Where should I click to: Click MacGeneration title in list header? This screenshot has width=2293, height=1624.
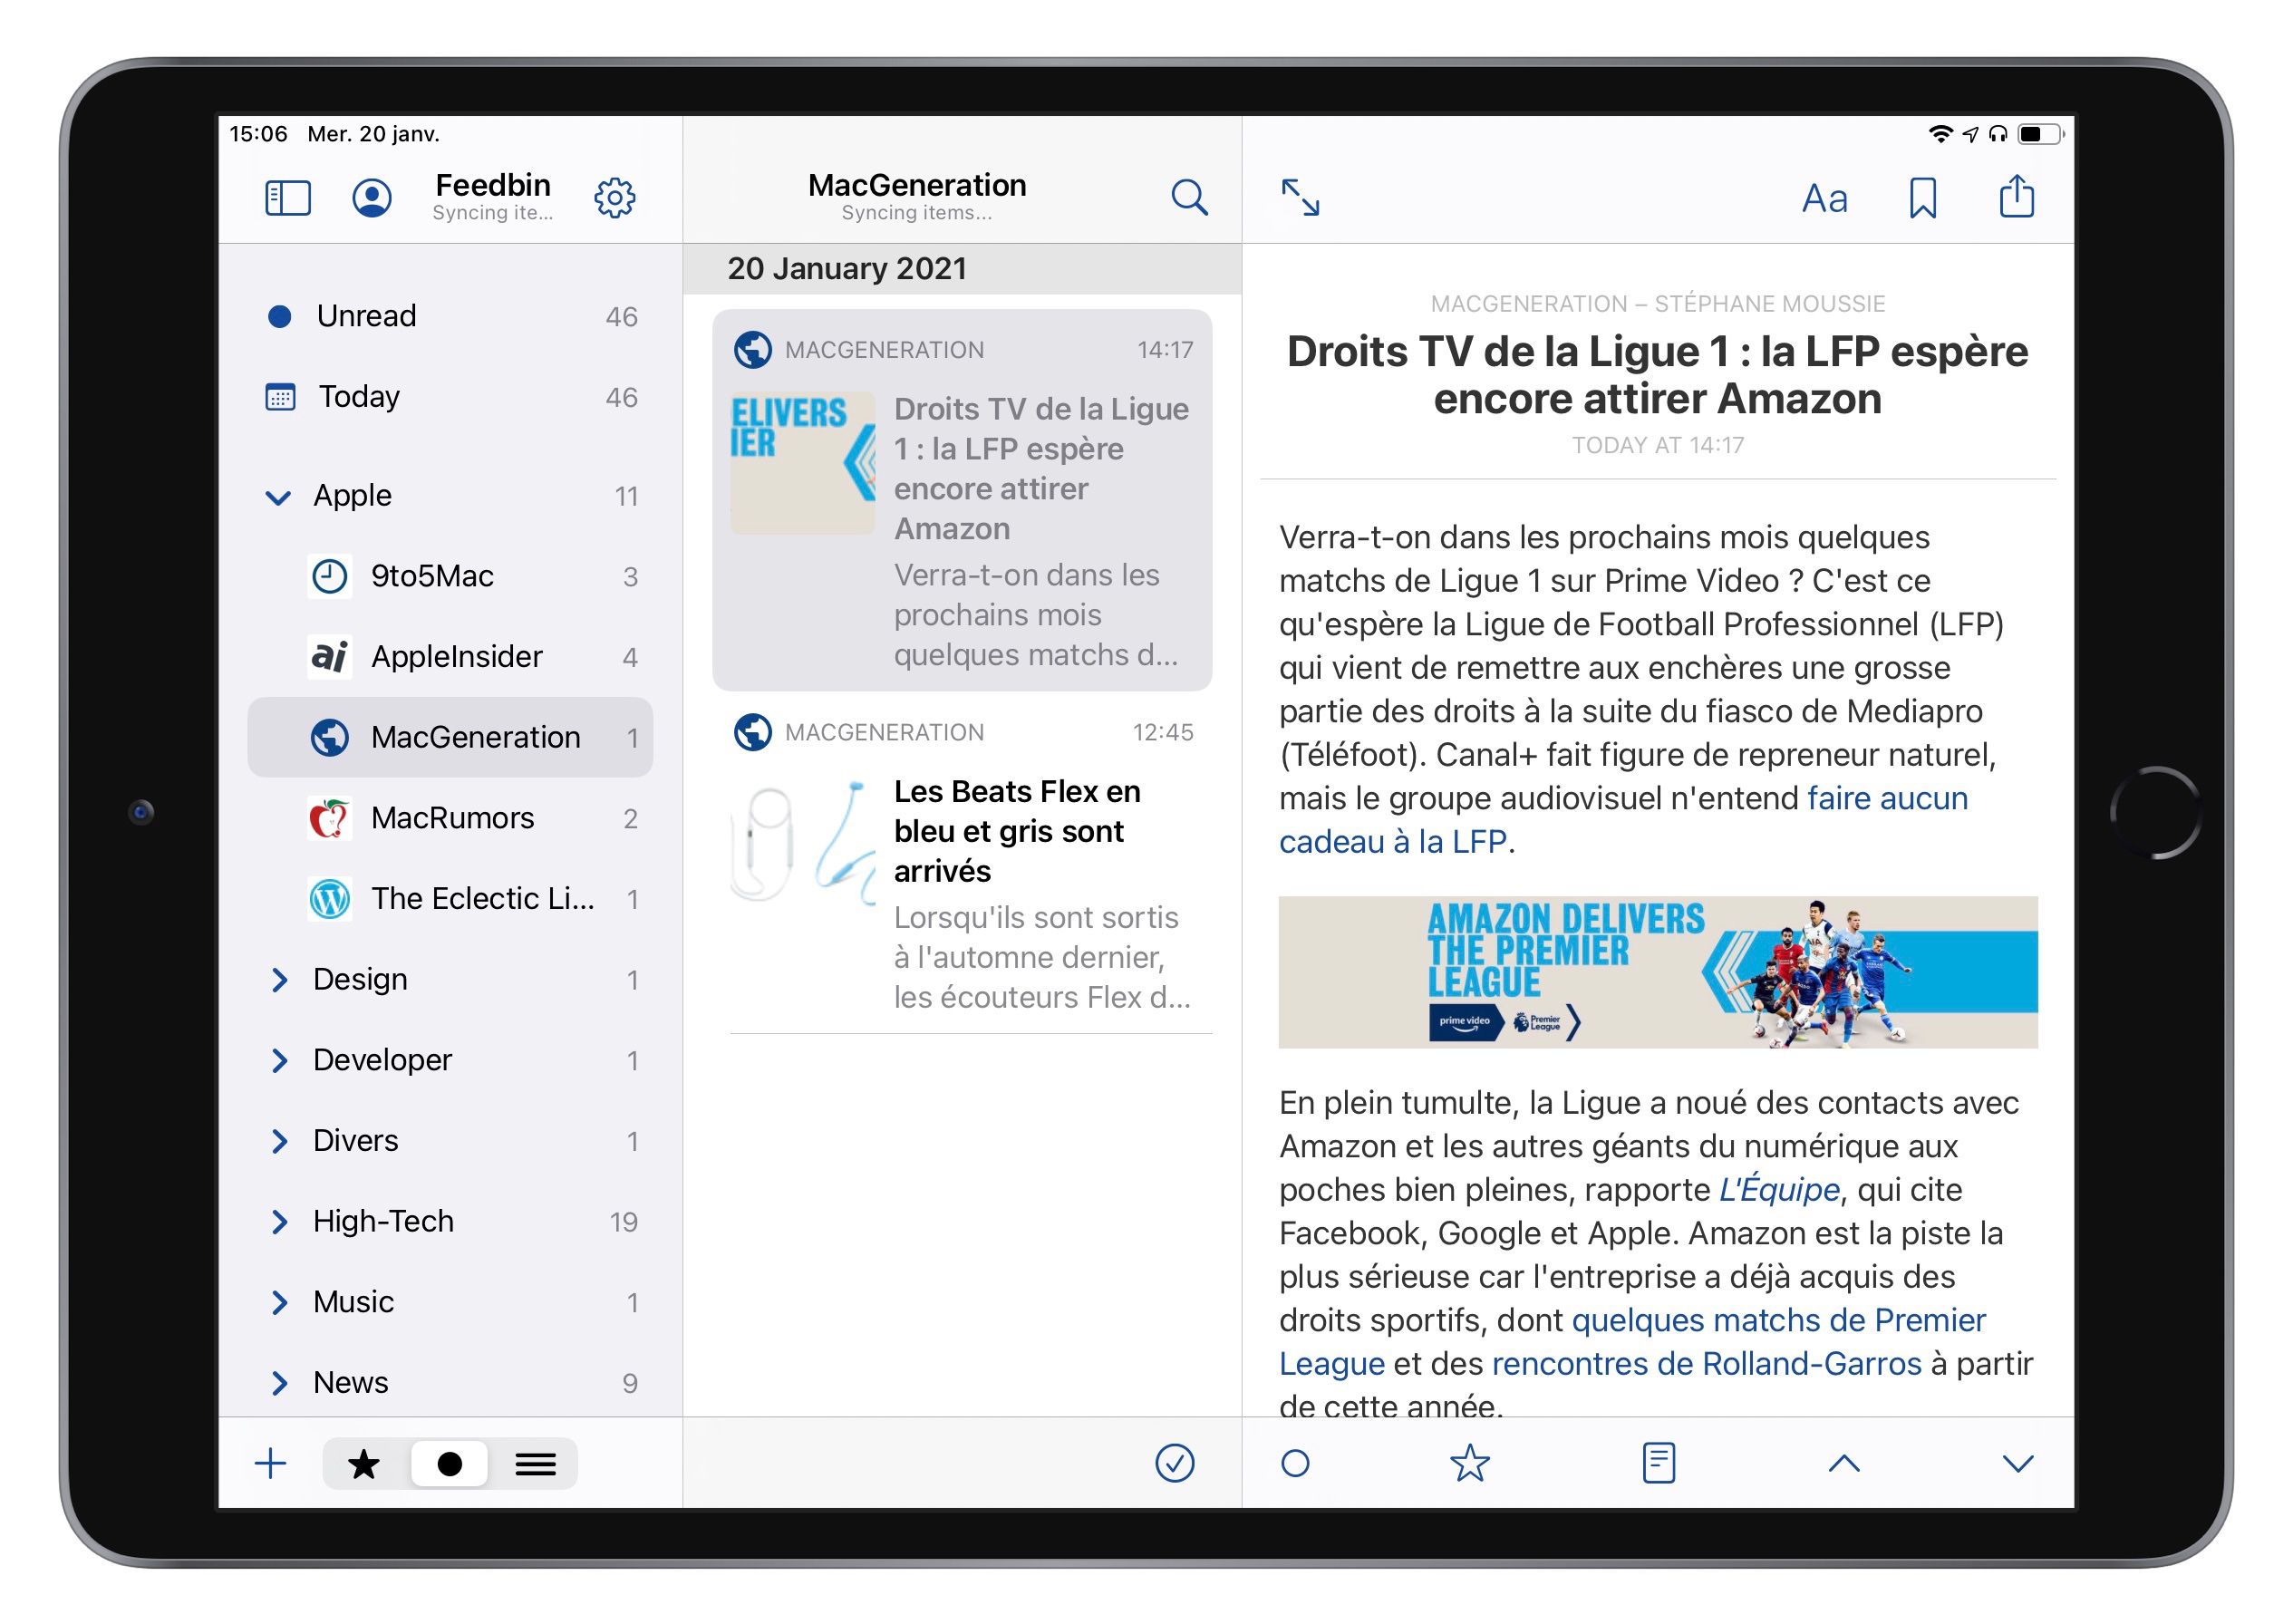917,185
